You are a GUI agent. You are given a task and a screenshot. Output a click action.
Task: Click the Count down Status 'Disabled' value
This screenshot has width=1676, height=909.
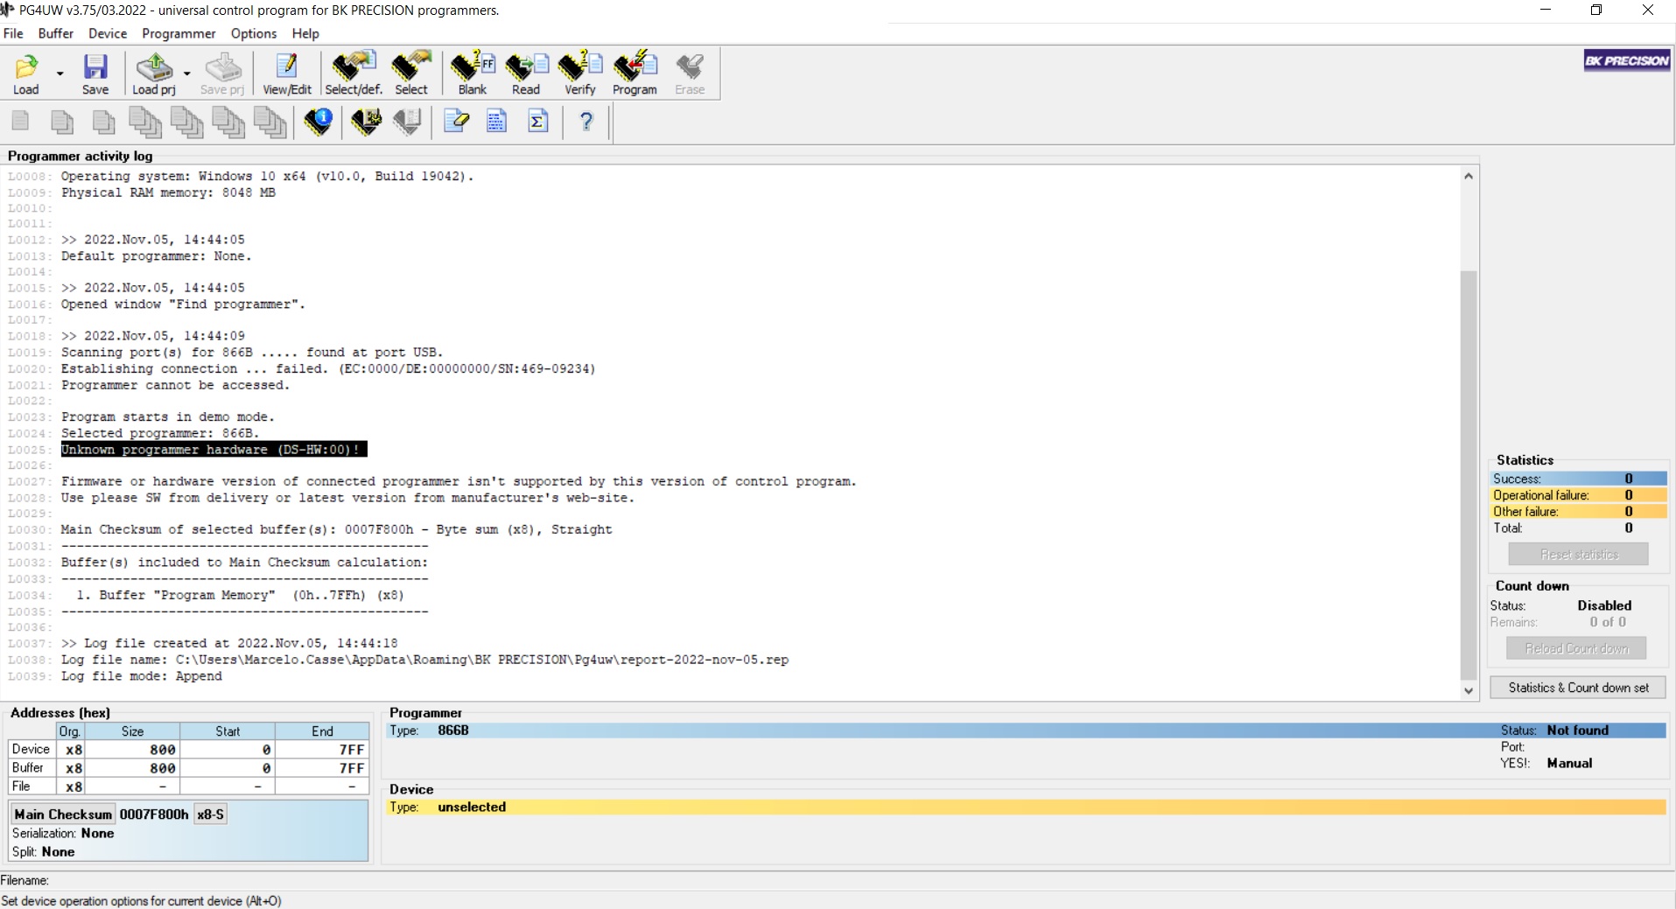[x=1604, y=605]
